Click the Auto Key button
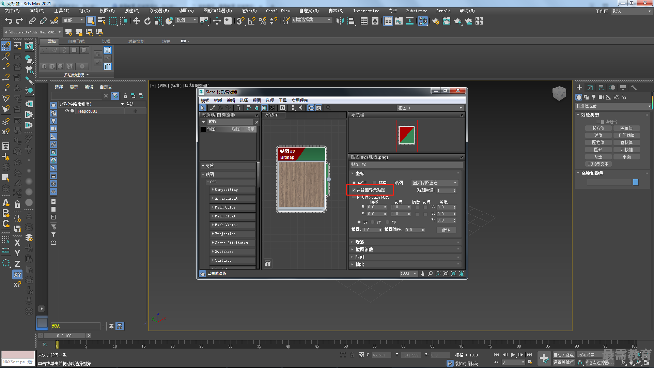The width and height of the screenshot is (654, 368). coord(563,355)
